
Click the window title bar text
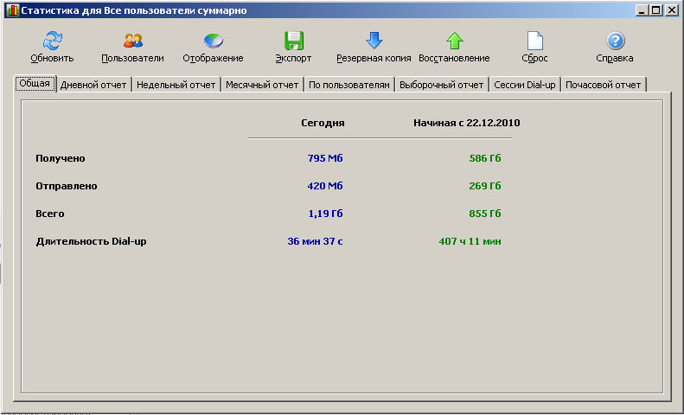click(x=134, y=10)
